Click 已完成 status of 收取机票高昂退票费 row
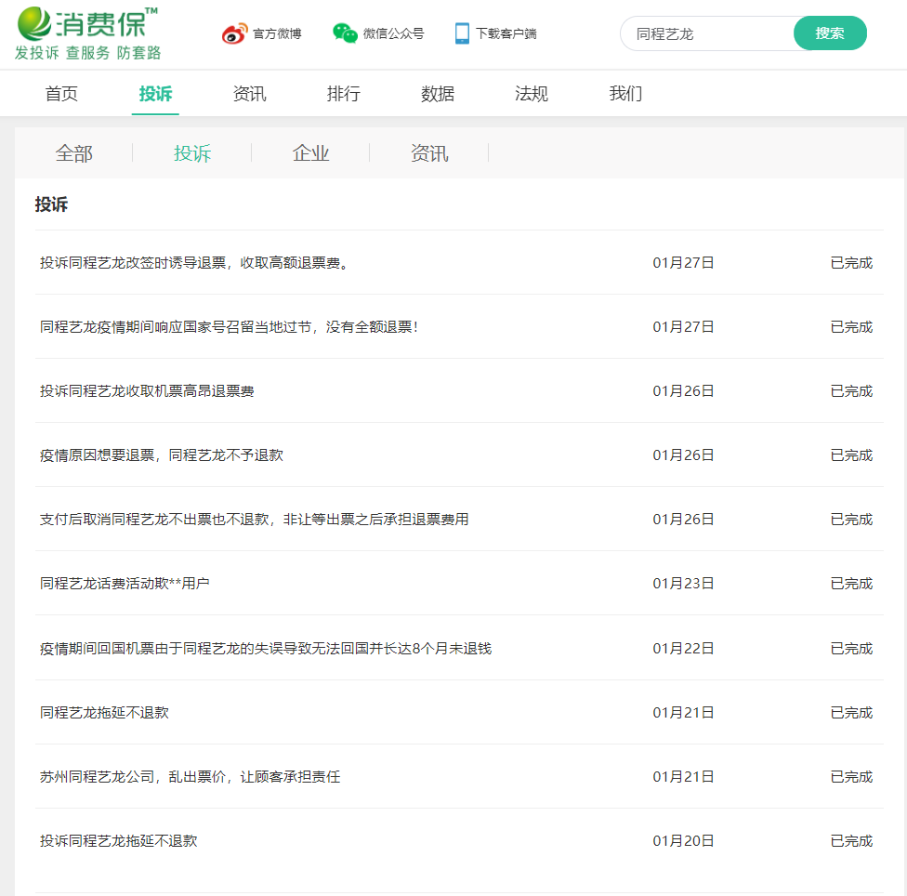The image size is (907, 896). coord(851,391)
